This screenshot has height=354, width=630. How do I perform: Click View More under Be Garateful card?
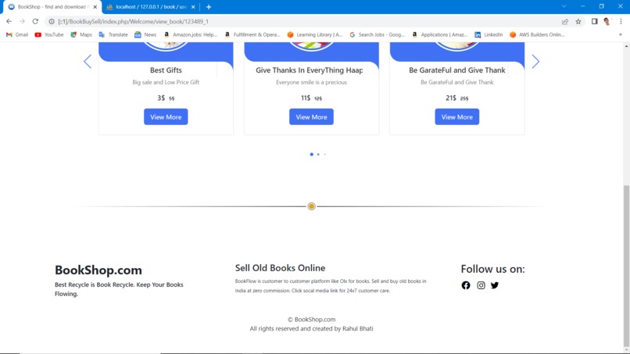[x=456, y=117]
